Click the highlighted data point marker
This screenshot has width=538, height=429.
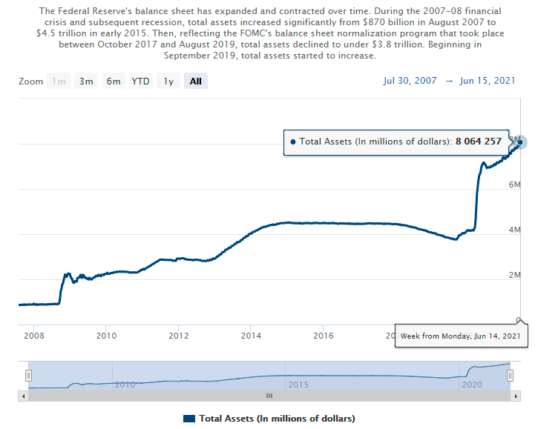(x=520, y=142)
